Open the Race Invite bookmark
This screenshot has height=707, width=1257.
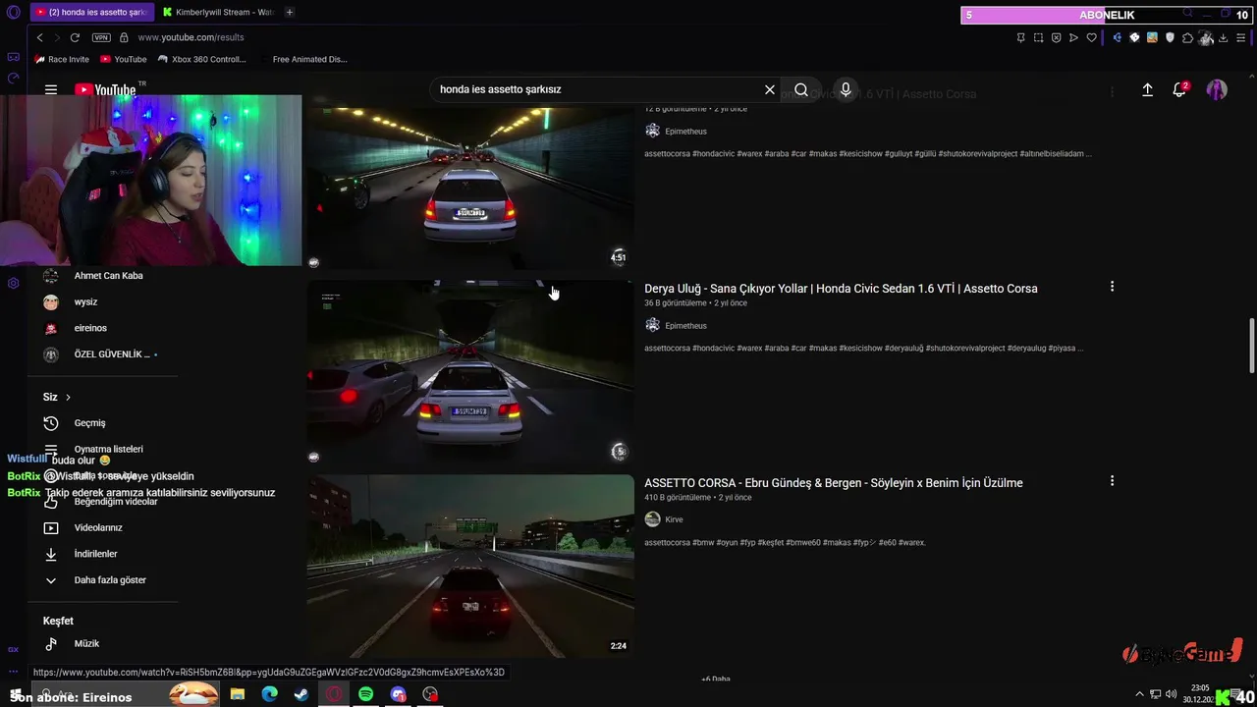(x=62, y=59)
